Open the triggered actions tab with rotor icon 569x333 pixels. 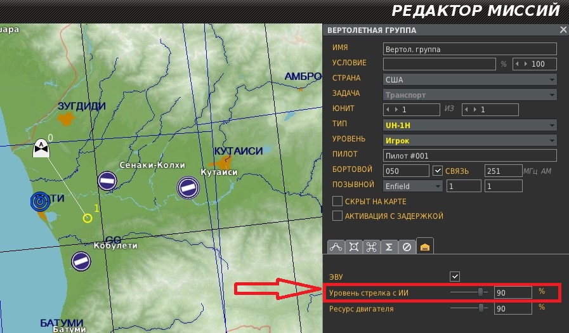[371, 247]
